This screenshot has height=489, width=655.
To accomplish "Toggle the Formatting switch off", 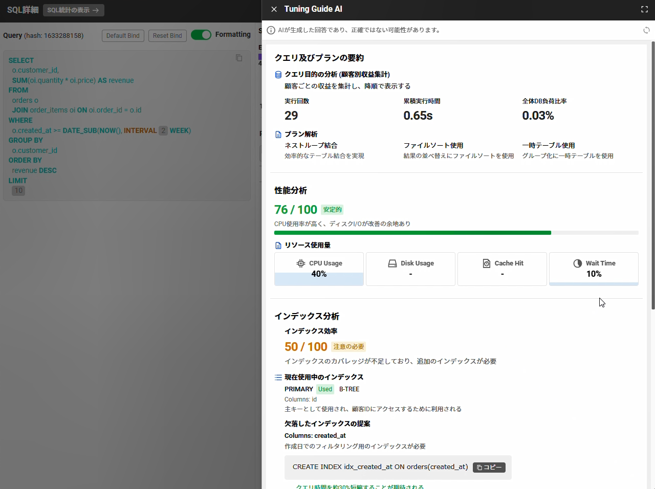I will pyautogui.click(x=201, y=35).
